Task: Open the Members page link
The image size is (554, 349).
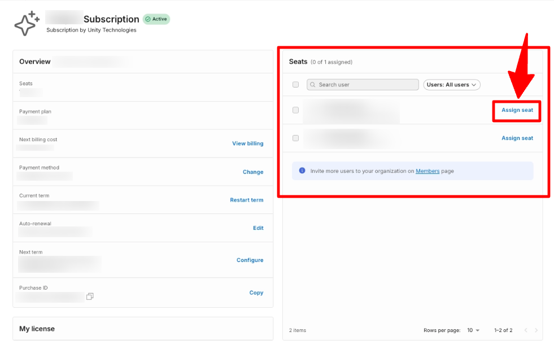Action: click(x=428, y=171)
